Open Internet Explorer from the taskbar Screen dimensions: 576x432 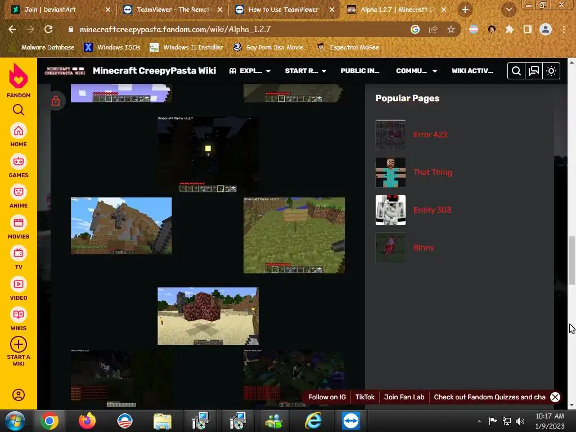pos(313,421)
